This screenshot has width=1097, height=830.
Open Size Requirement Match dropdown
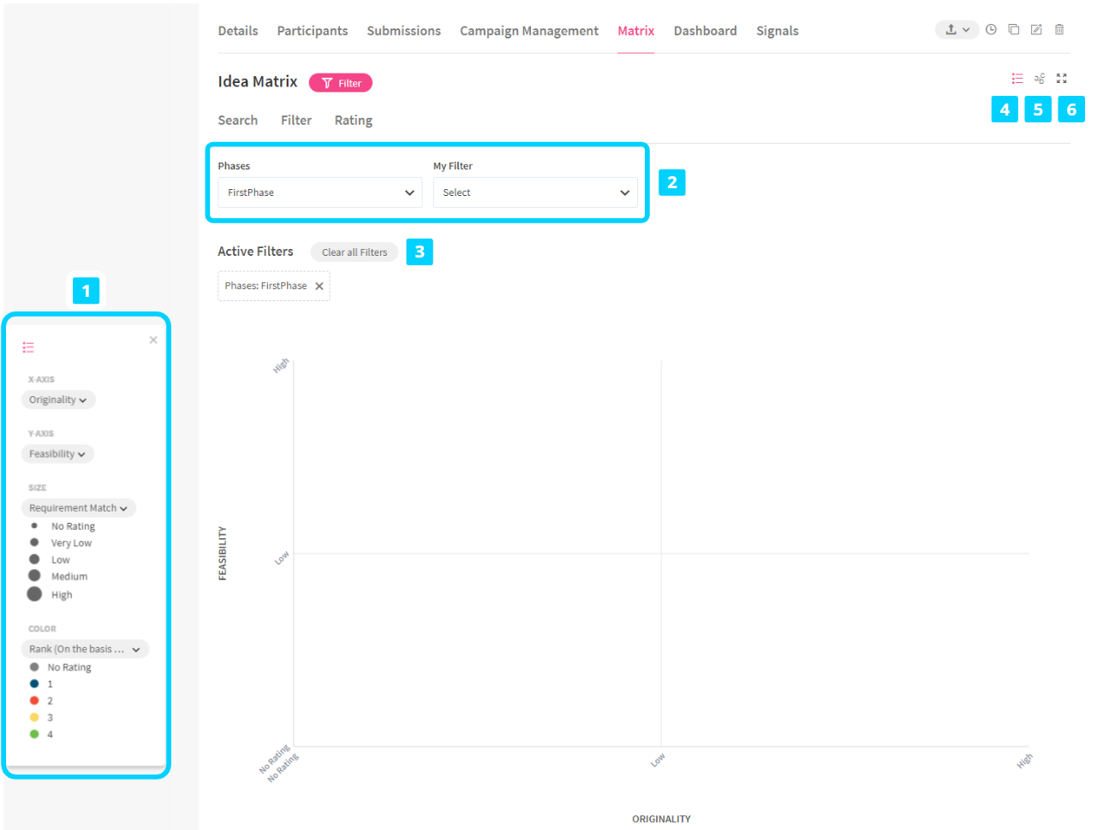tap(79, 508)
